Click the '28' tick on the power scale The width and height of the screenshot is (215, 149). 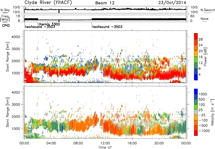coord(200,39)
